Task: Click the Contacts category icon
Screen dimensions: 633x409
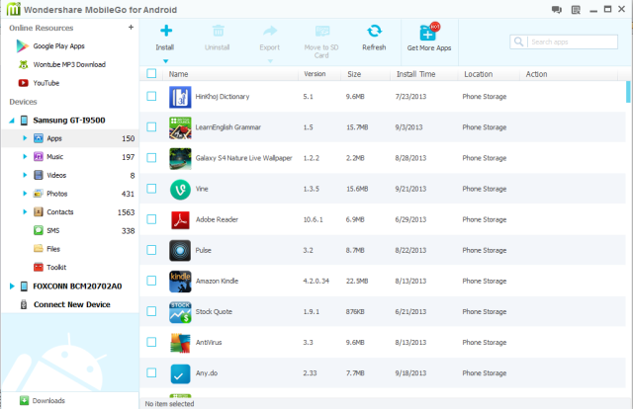Action: point(39,211)
